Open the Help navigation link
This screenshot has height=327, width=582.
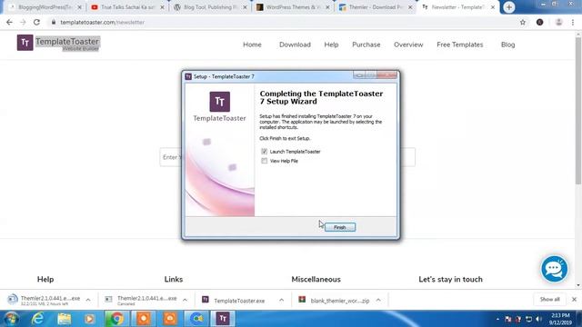(331, 45)
